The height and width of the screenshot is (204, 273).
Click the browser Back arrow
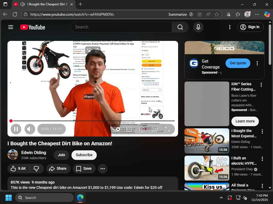point(5,14)
